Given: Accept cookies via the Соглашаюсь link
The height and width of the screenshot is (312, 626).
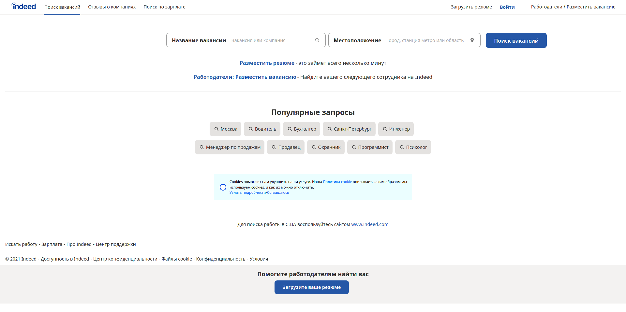Looking at the screenshot, I should 278,192.
